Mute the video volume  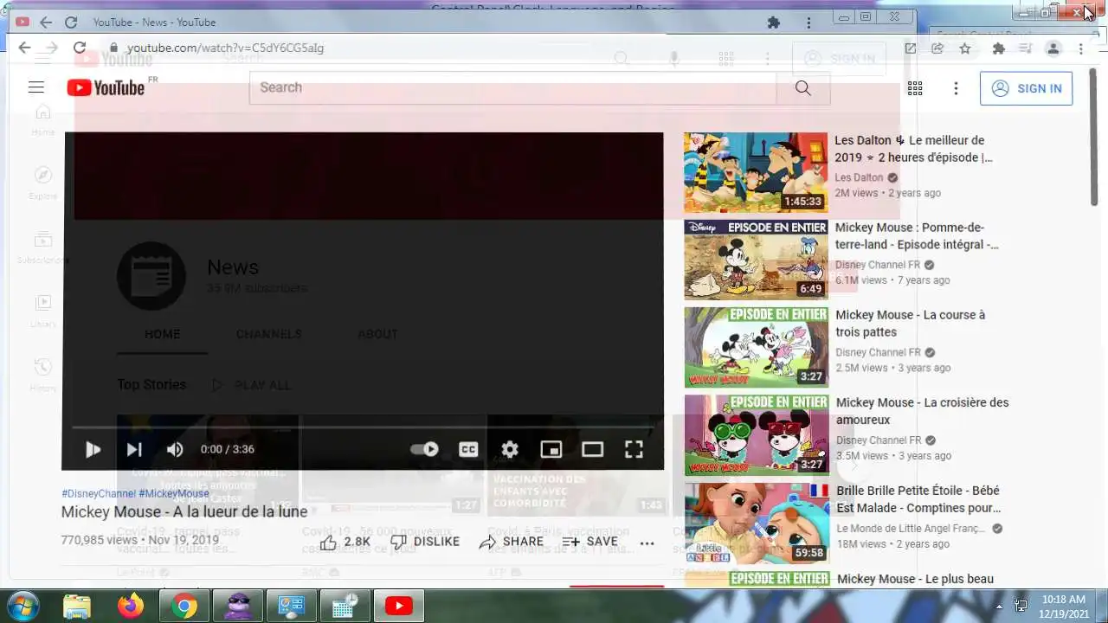pos(175,449)
